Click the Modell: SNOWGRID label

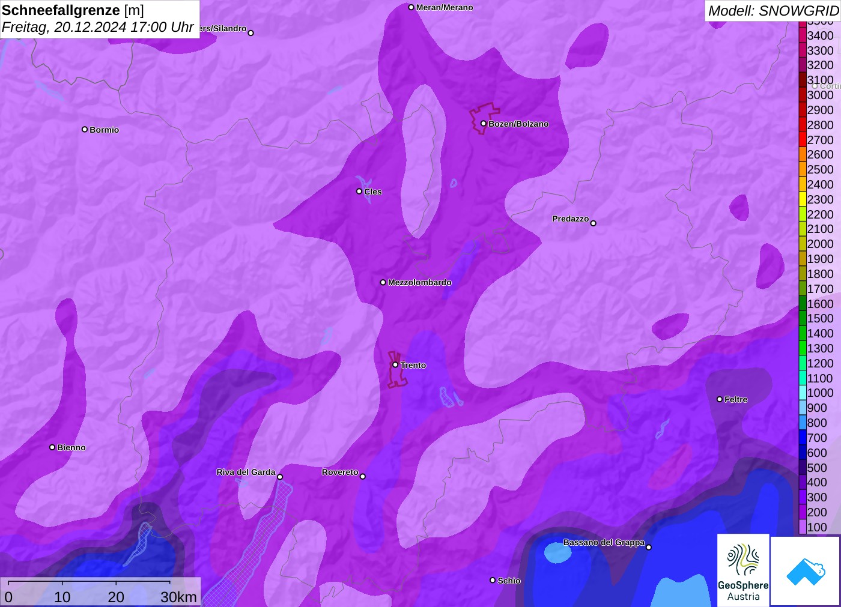773,11
